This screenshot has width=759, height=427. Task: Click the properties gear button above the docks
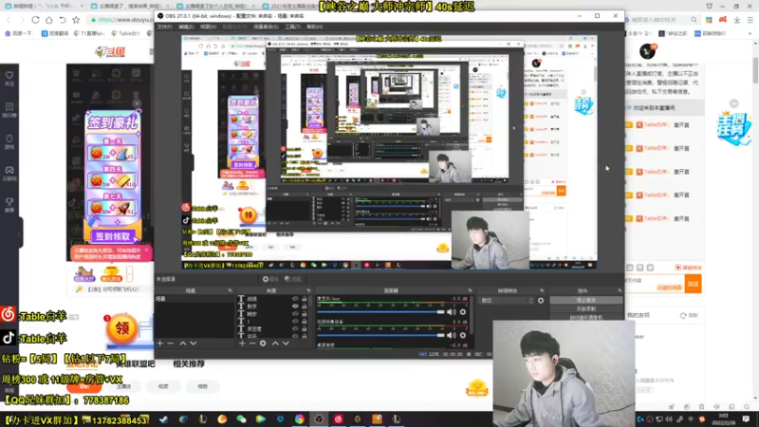(270, 279)
